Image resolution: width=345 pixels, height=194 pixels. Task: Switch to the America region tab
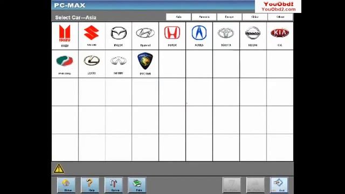(x=204, y=17)
